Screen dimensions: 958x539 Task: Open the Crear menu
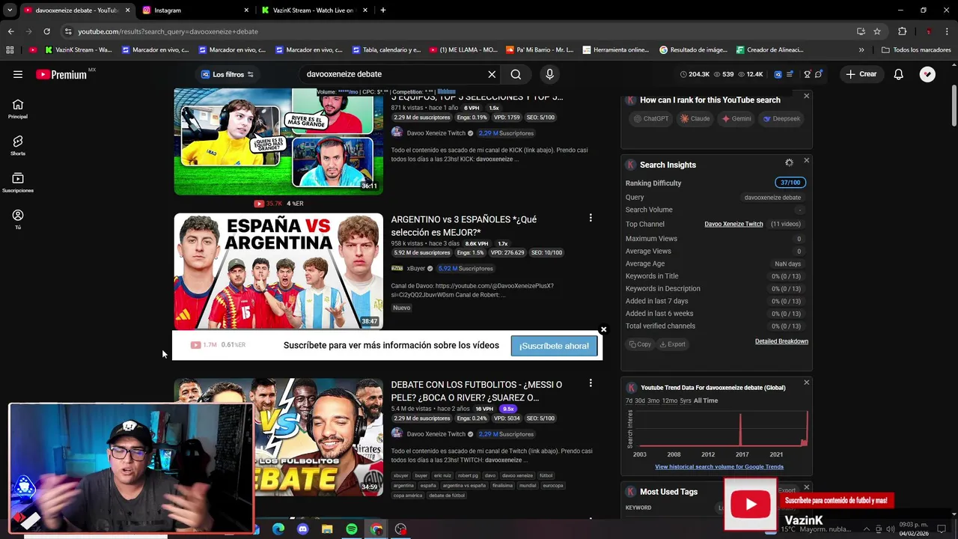(x=861, y=74)
